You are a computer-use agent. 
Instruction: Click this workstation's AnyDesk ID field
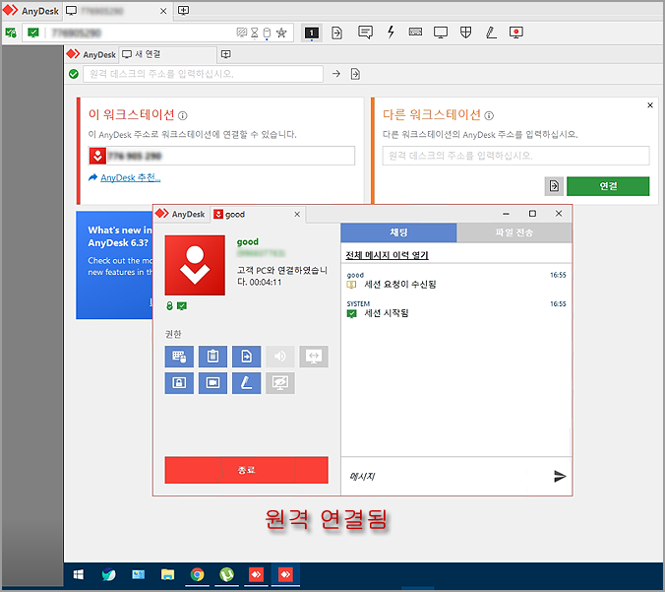(x=221, y=156)
